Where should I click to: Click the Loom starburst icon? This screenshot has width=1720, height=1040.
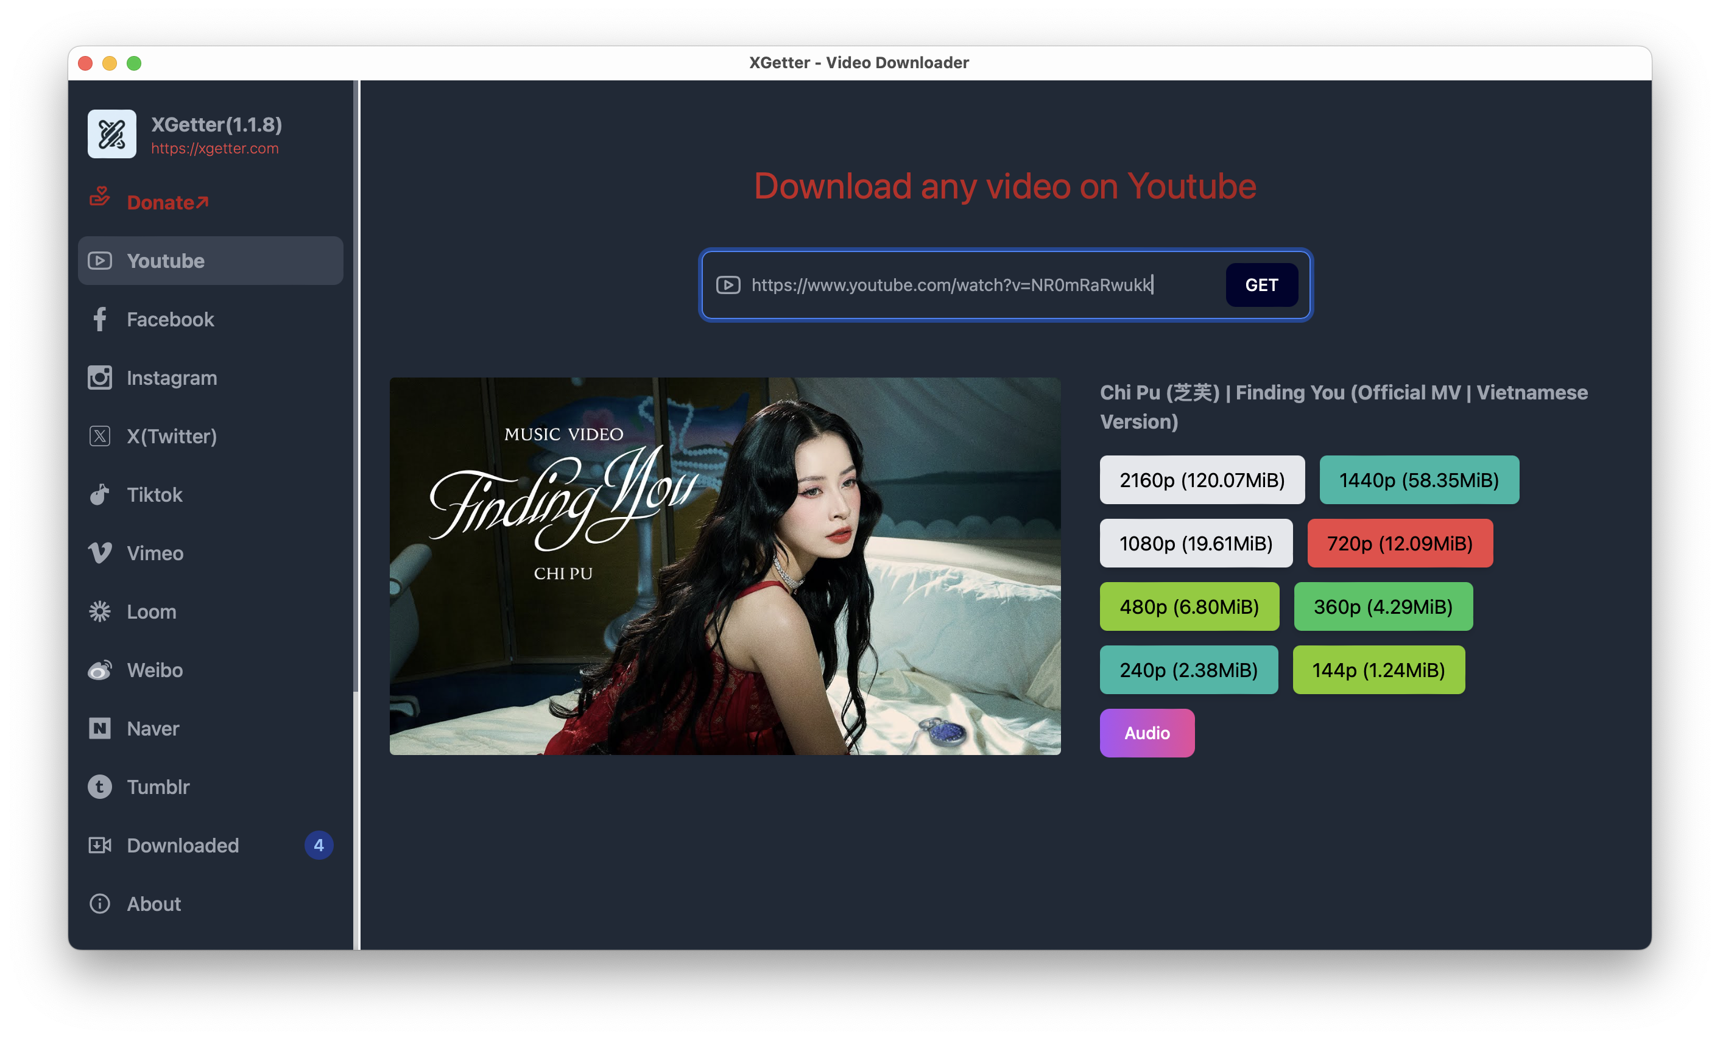(x=100, y=612)
